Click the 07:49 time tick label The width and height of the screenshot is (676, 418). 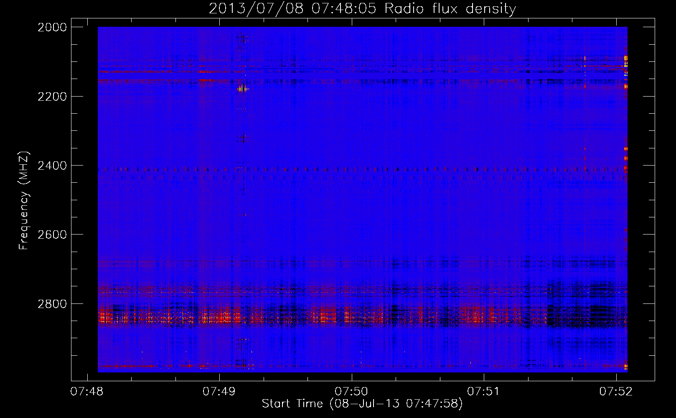tap(219, 391)
